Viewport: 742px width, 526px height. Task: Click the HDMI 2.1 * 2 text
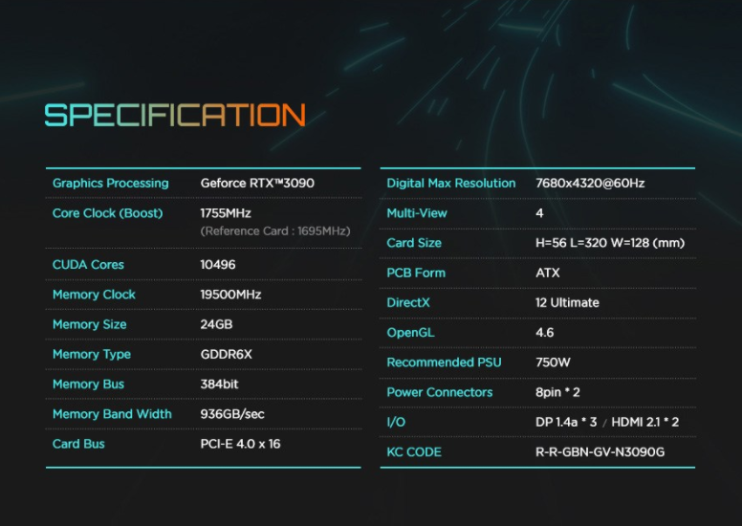[645, 422]
